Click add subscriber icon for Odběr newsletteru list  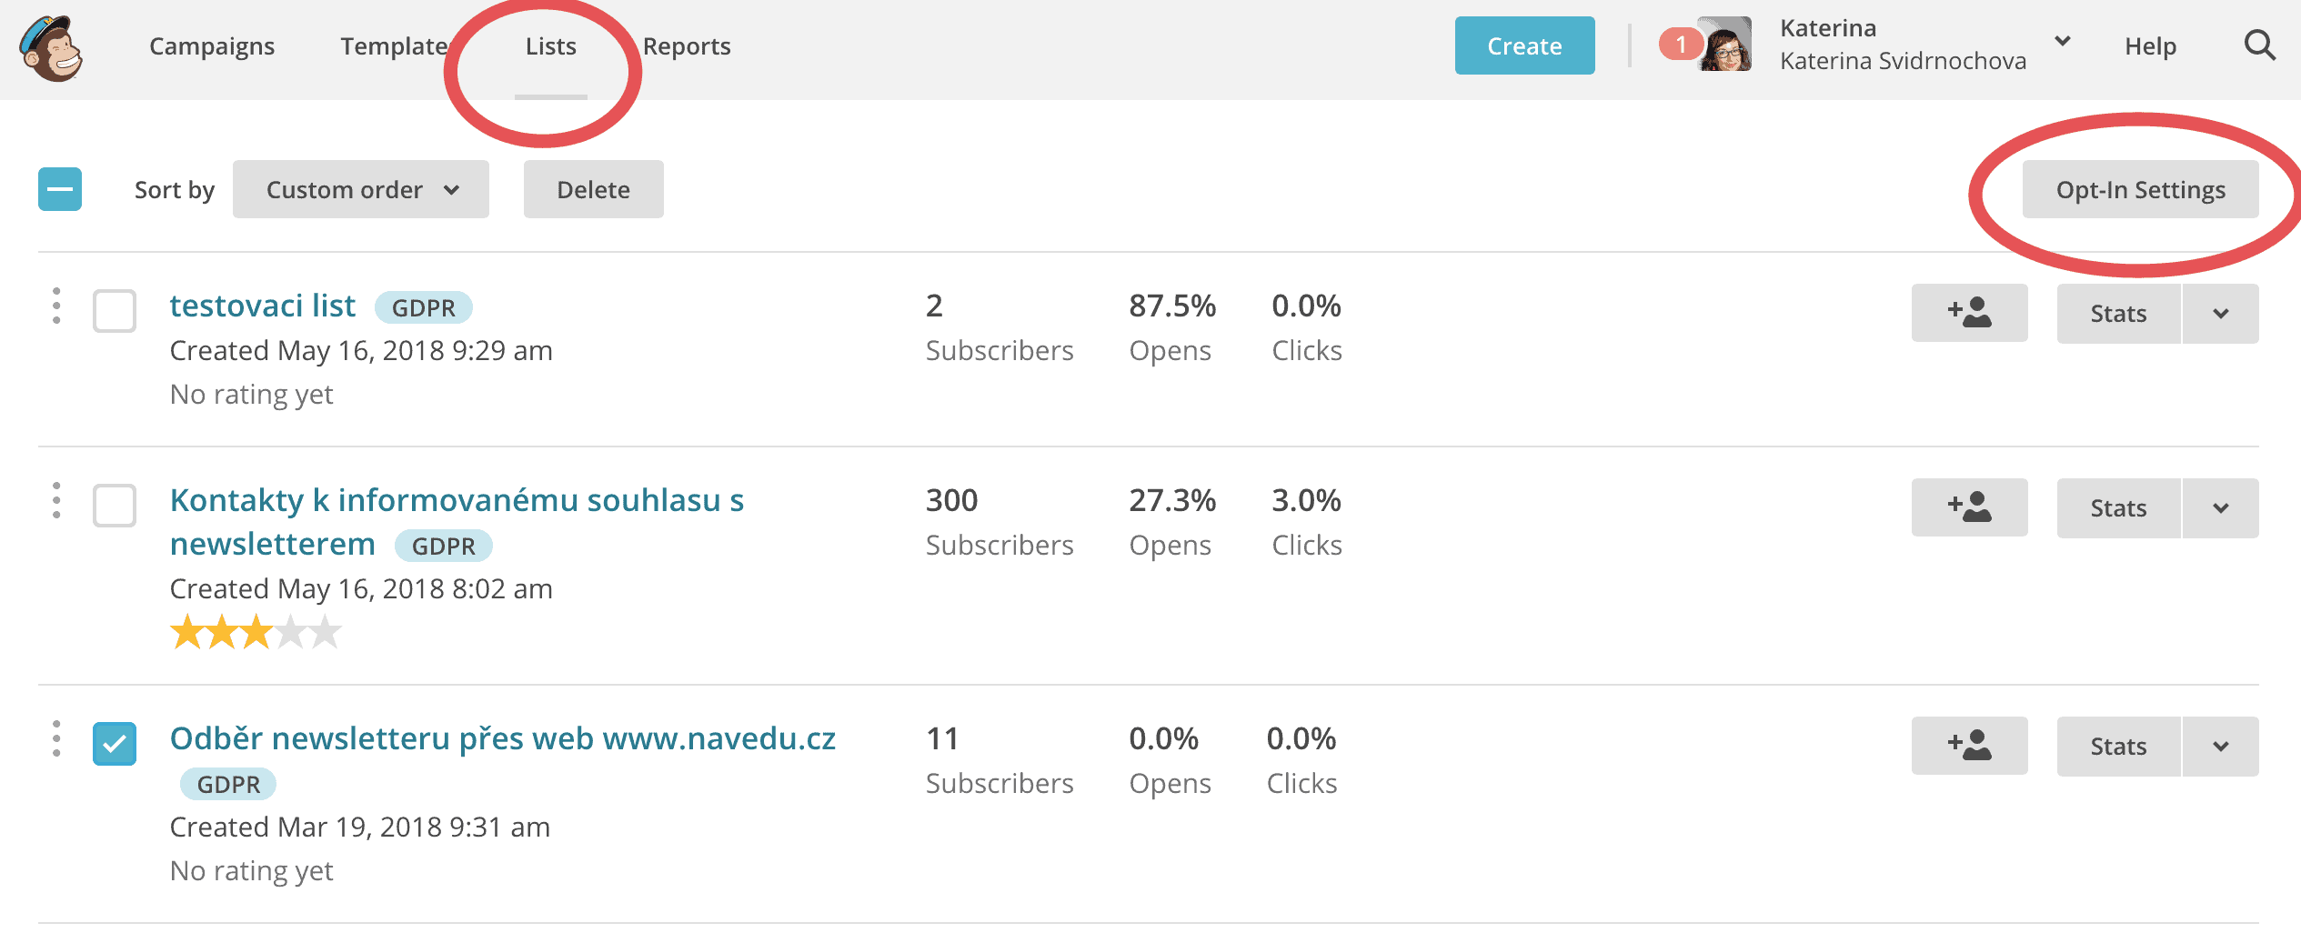coord(1969,746)
